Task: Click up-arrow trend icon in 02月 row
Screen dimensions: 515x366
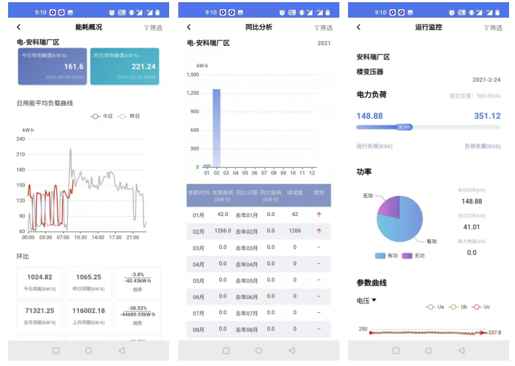Action: coord(319,231)
